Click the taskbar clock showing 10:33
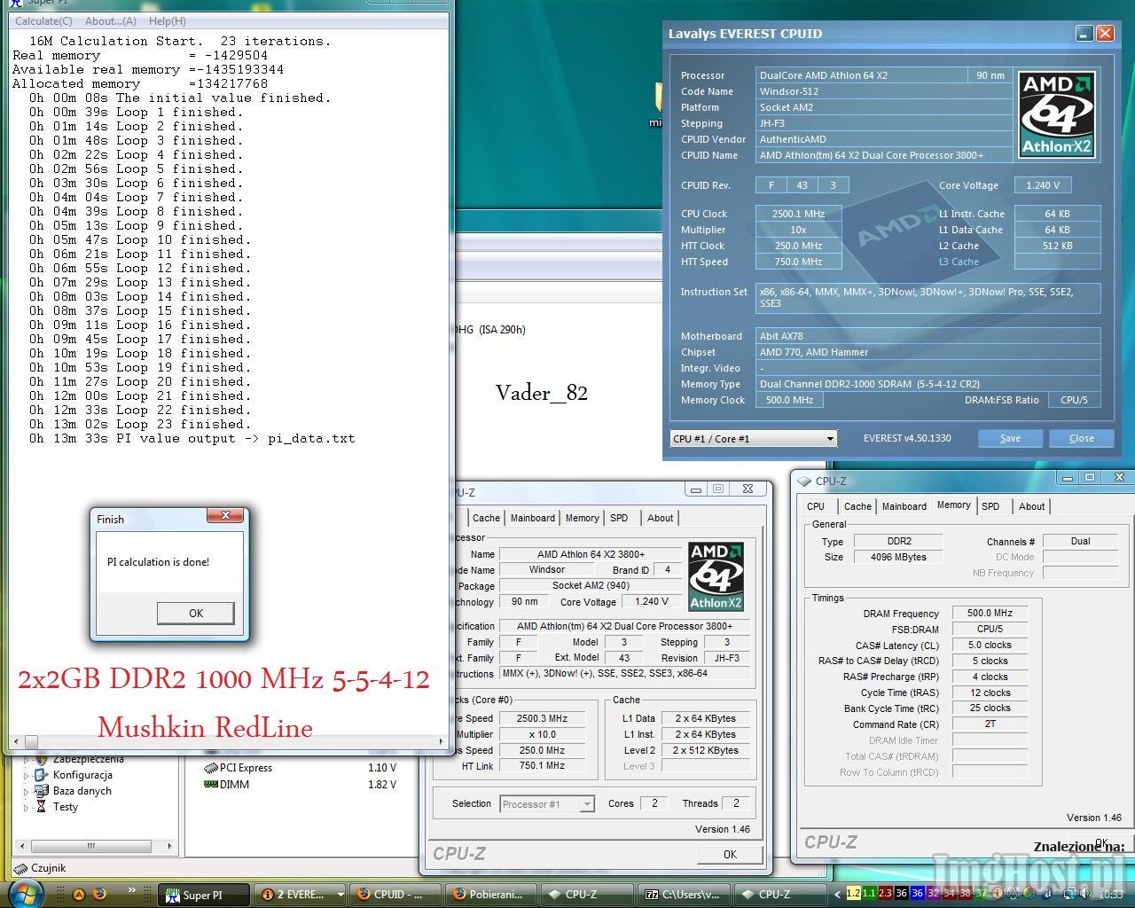The image size is (1135, 908). coord(1110,895)
